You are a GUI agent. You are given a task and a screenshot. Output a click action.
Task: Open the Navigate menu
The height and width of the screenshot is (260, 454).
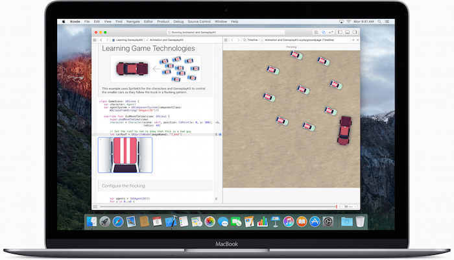point(133,21)
